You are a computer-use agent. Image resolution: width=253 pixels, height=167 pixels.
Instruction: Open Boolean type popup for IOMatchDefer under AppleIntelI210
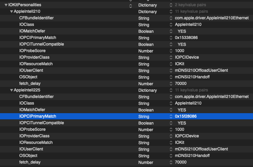pyautogui.click(x=171, y=31)
